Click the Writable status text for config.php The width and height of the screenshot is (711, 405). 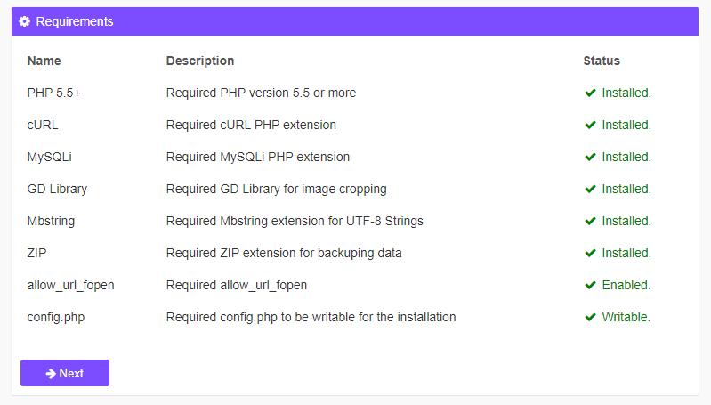[626, 317]
